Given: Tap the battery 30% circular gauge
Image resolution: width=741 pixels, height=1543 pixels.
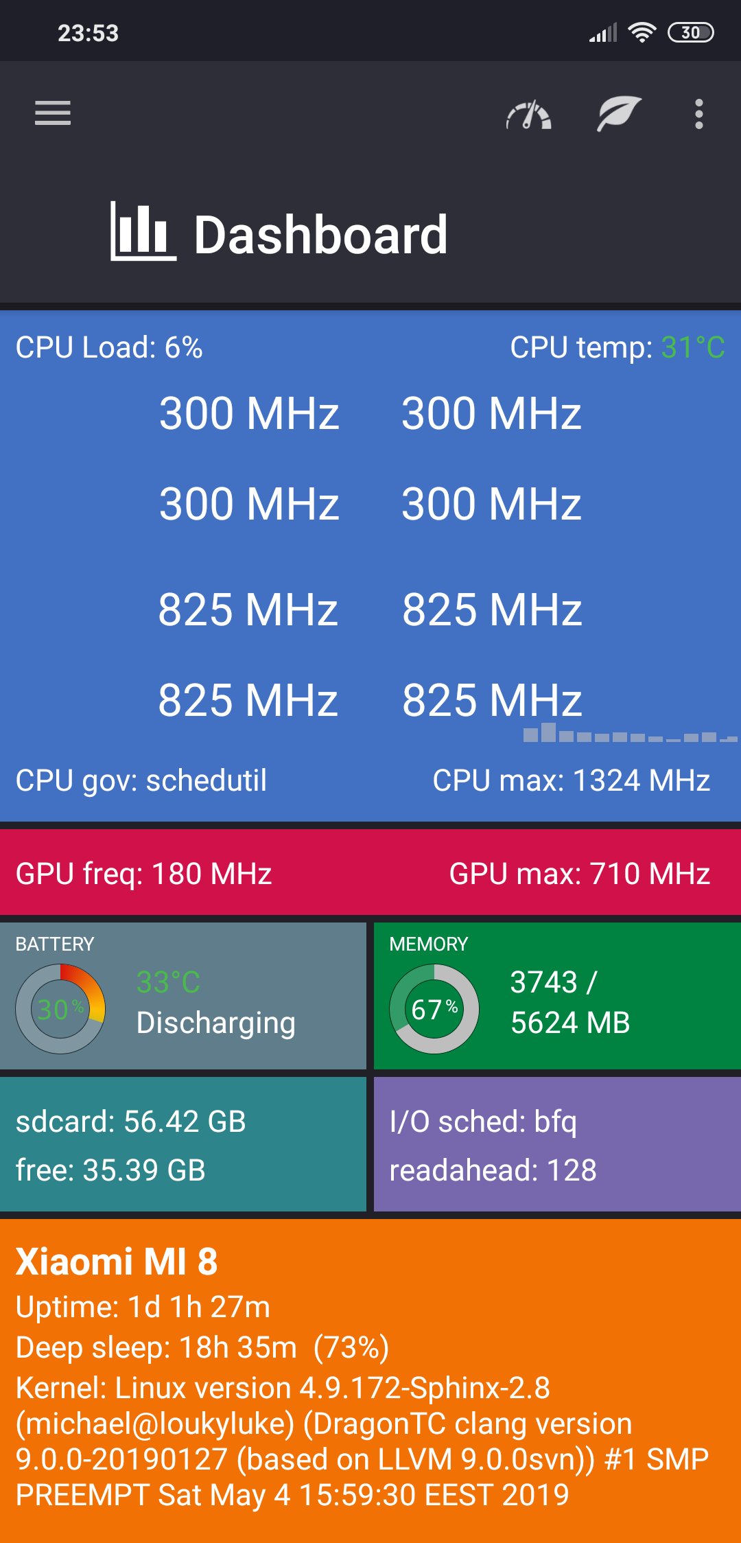Looking at the screenshot, I should click(x=60, y=1009).
